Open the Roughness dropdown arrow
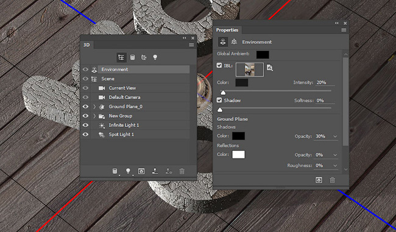Screen dimensions: 396x232 (x=335, y=166)
